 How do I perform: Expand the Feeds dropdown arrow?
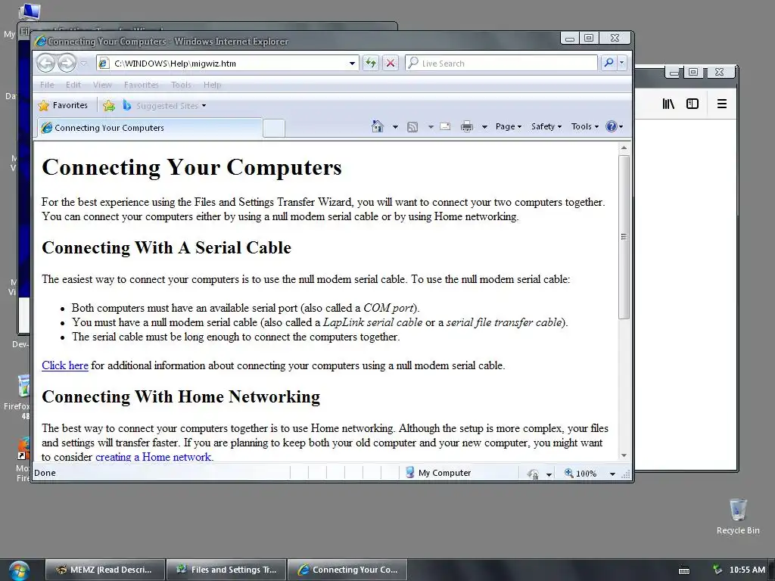pyautogui.click(x=431, y=127)
